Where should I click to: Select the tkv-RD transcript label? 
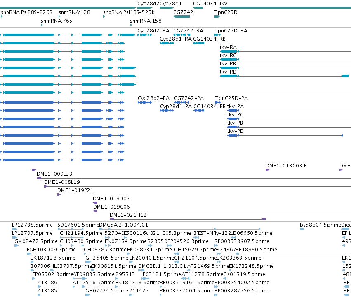[228, 72]
